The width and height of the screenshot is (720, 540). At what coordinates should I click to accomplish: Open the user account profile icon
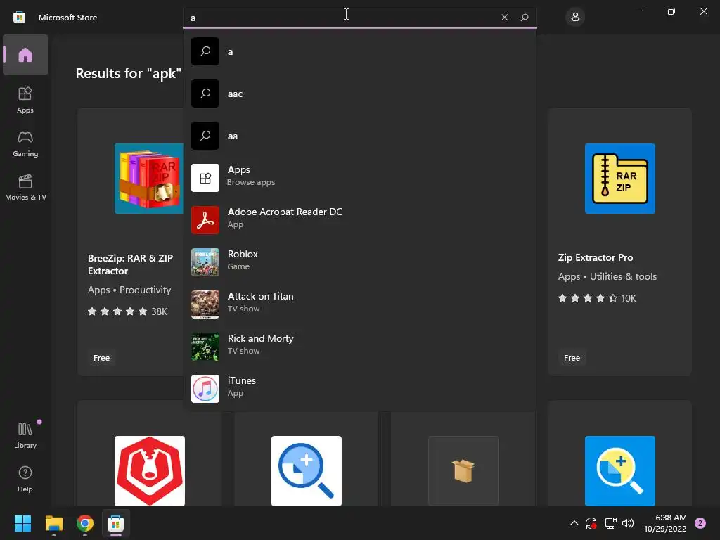575,18
